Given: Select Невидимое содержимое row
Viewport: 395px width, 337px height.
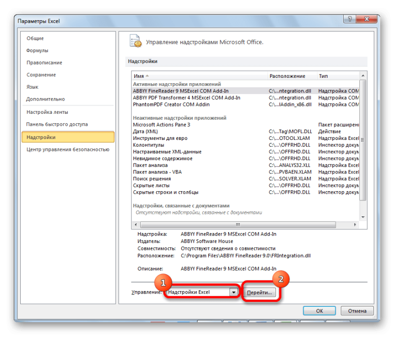Looking at the screenshot, I should click(245, 159).
